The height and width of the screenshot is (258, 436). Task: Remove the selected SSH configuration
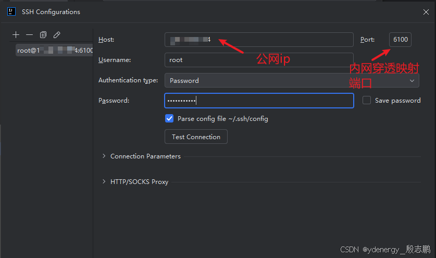pos(30,35)
